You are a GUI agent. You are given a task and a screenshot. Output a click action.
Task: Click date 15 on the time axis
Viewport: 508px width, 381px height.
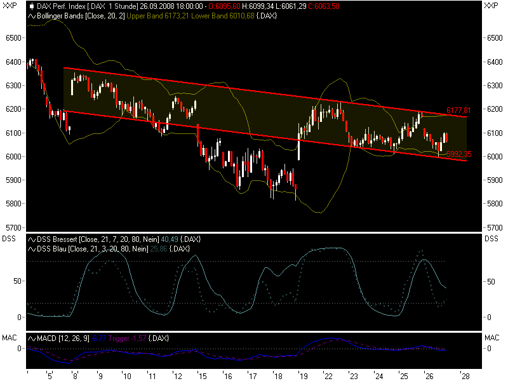(x=203, y=377)
